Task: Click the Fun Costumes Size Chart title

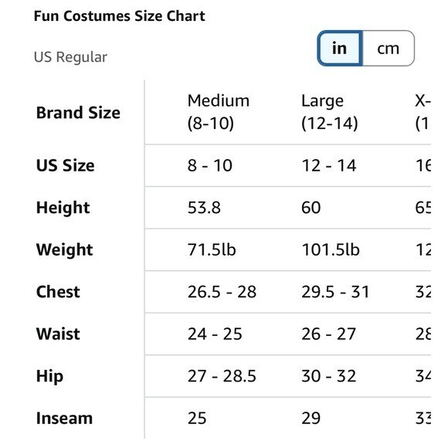Action: (x=120, y=15)
